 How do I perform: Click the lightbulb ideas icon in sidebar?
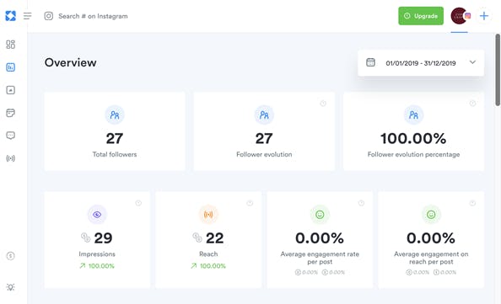point(11,287)
